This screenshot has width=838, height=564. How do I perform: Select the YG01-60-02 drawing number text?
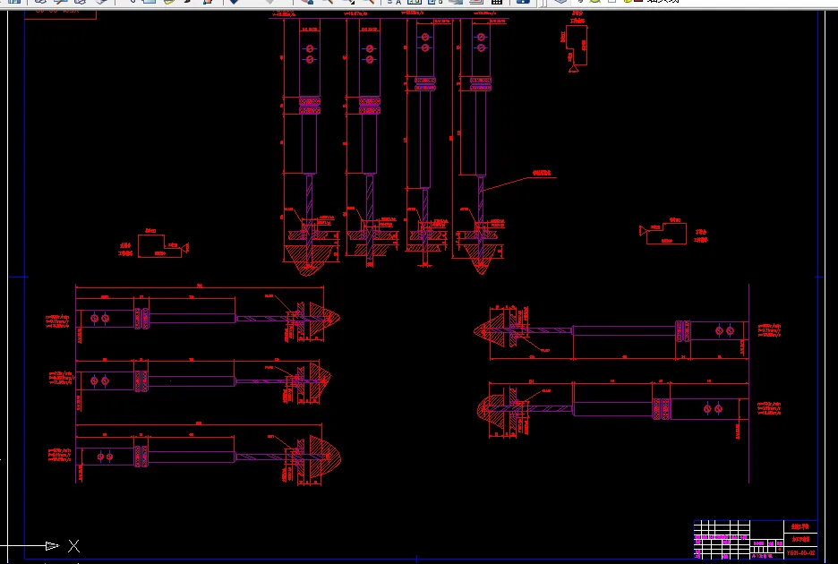pyautogui.click(x=800, y=552)
